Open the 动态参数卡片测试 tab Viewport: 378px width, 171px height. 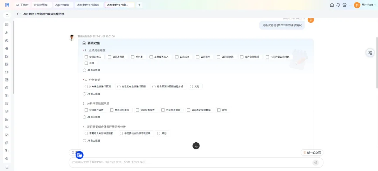click(x=88, y=5)
